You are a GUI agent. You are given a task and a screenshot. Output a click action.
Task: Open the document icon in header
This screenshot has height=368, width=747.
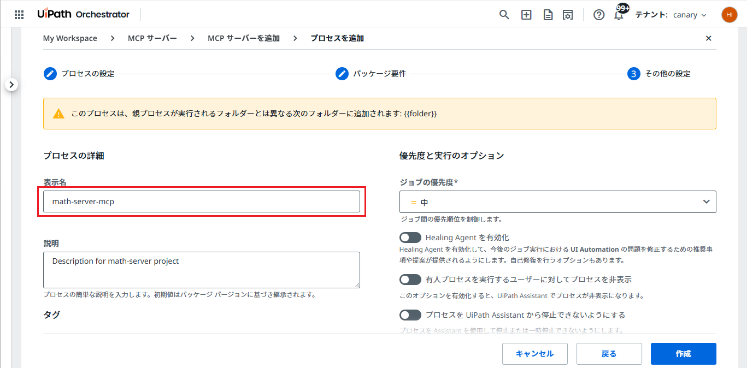(548, 15)
